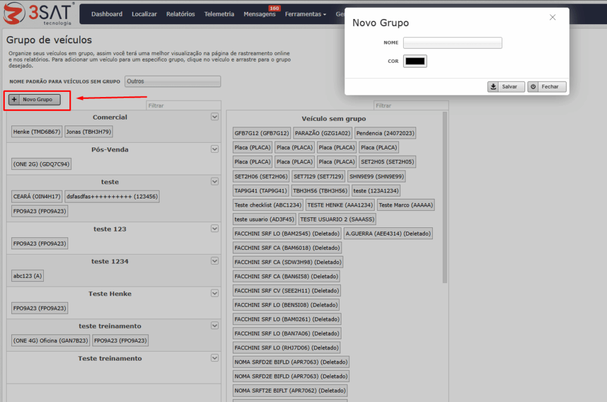The height and width of the screenshot is (402, 607).
Task: Open the Ferramentas dropdown menu
Action: pyautogui.click(x=305, y=14)
